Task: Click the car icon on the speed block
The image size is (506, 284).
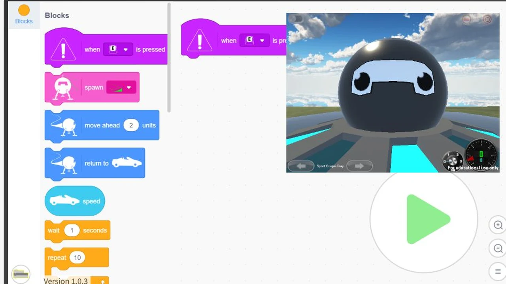Action: (64, 201)
